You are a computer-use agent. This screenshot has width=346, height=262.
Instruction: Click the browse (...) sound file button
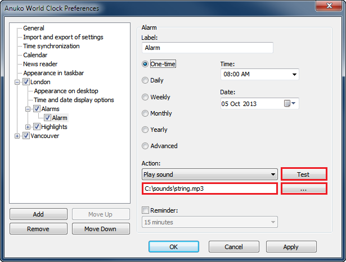pyautogui.click(x=304, y=189)
